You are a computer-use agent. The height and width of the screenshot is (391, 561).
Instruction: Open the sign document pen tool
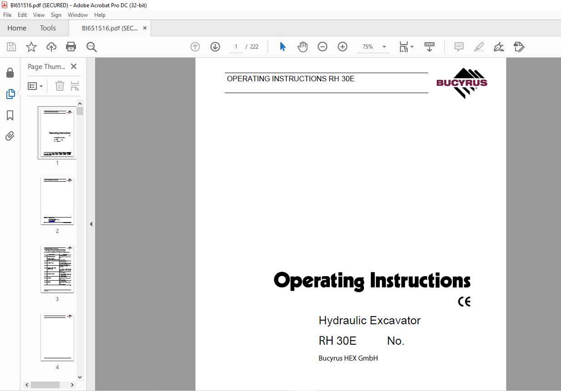pos(499,47)
